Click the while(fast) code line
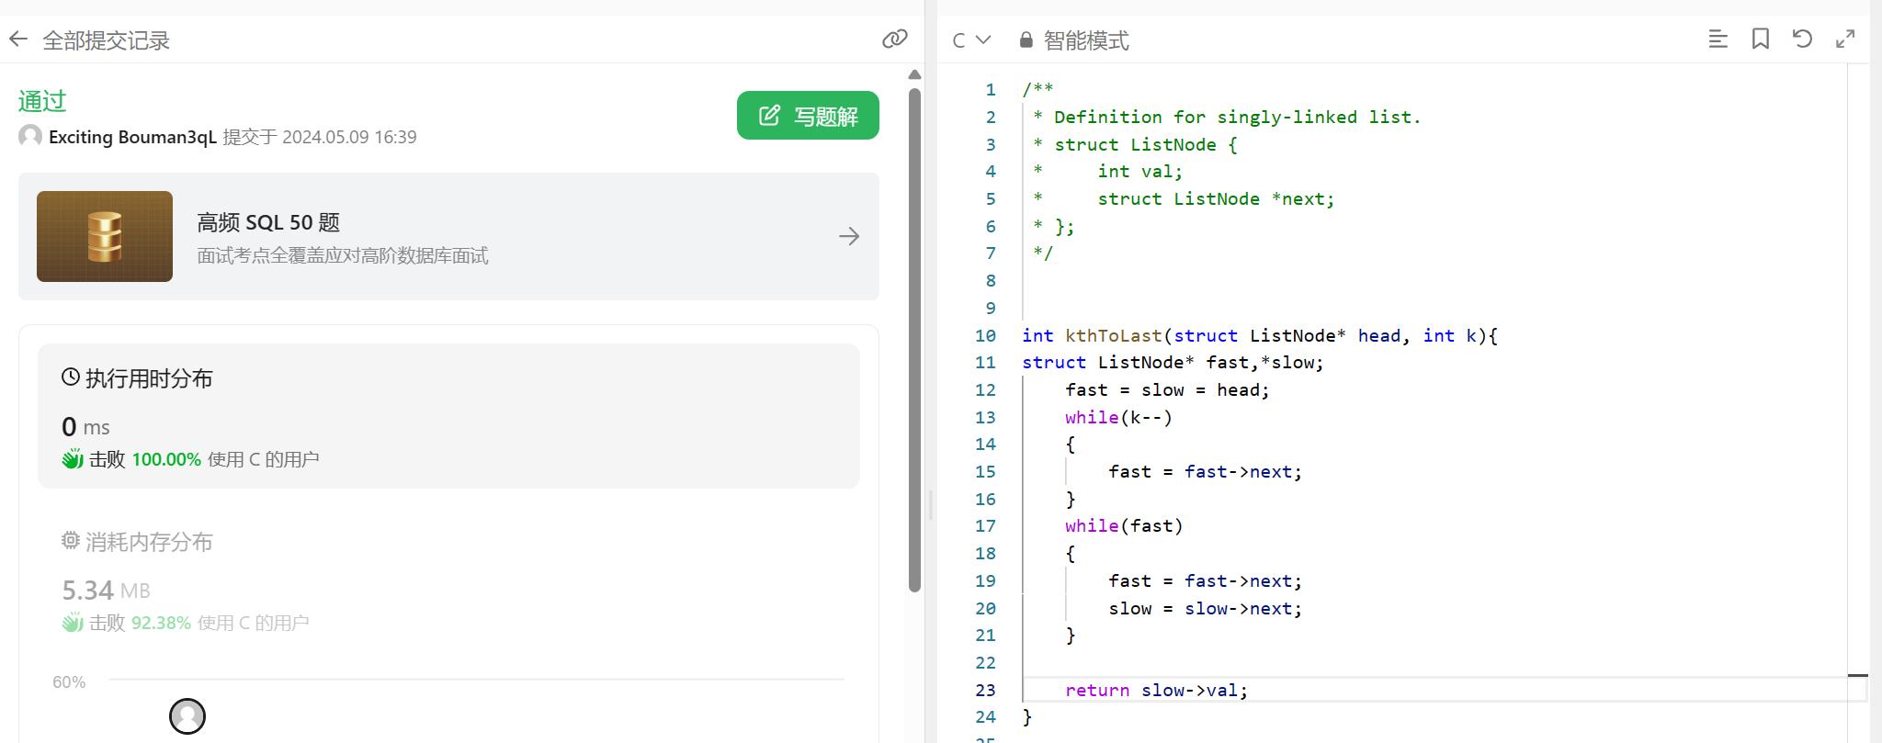 (1124, 526)
